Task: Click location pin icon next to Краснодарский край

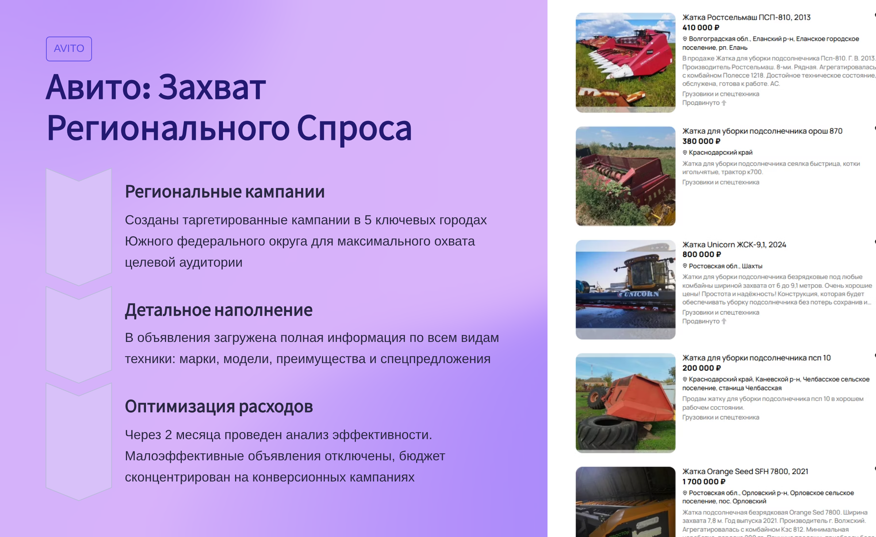Action: pos(685,152)
